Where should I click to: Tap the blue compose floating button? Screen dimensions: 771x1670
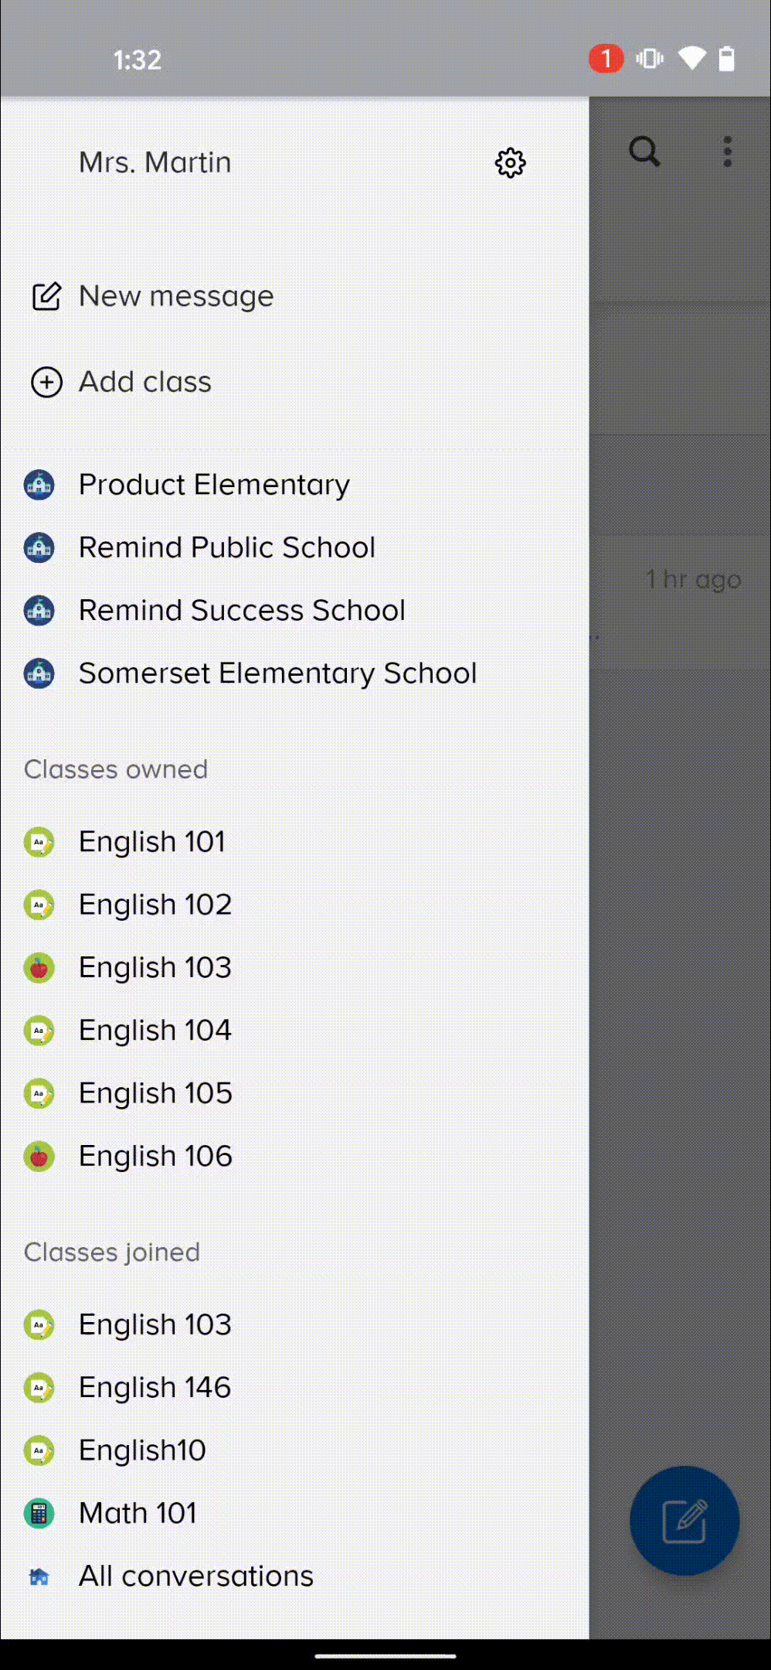[684, 1520]
